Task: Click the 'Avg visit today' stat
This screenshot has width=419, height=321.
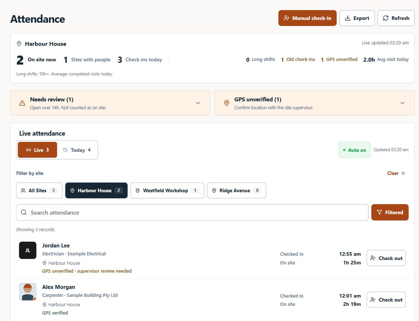Action: coord(386,60)
